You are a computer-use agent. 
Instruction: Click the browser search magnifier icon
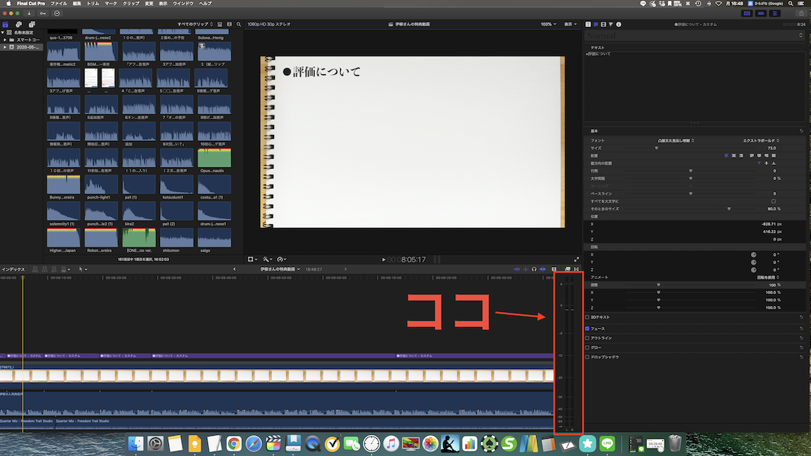(x=240, y=25)
